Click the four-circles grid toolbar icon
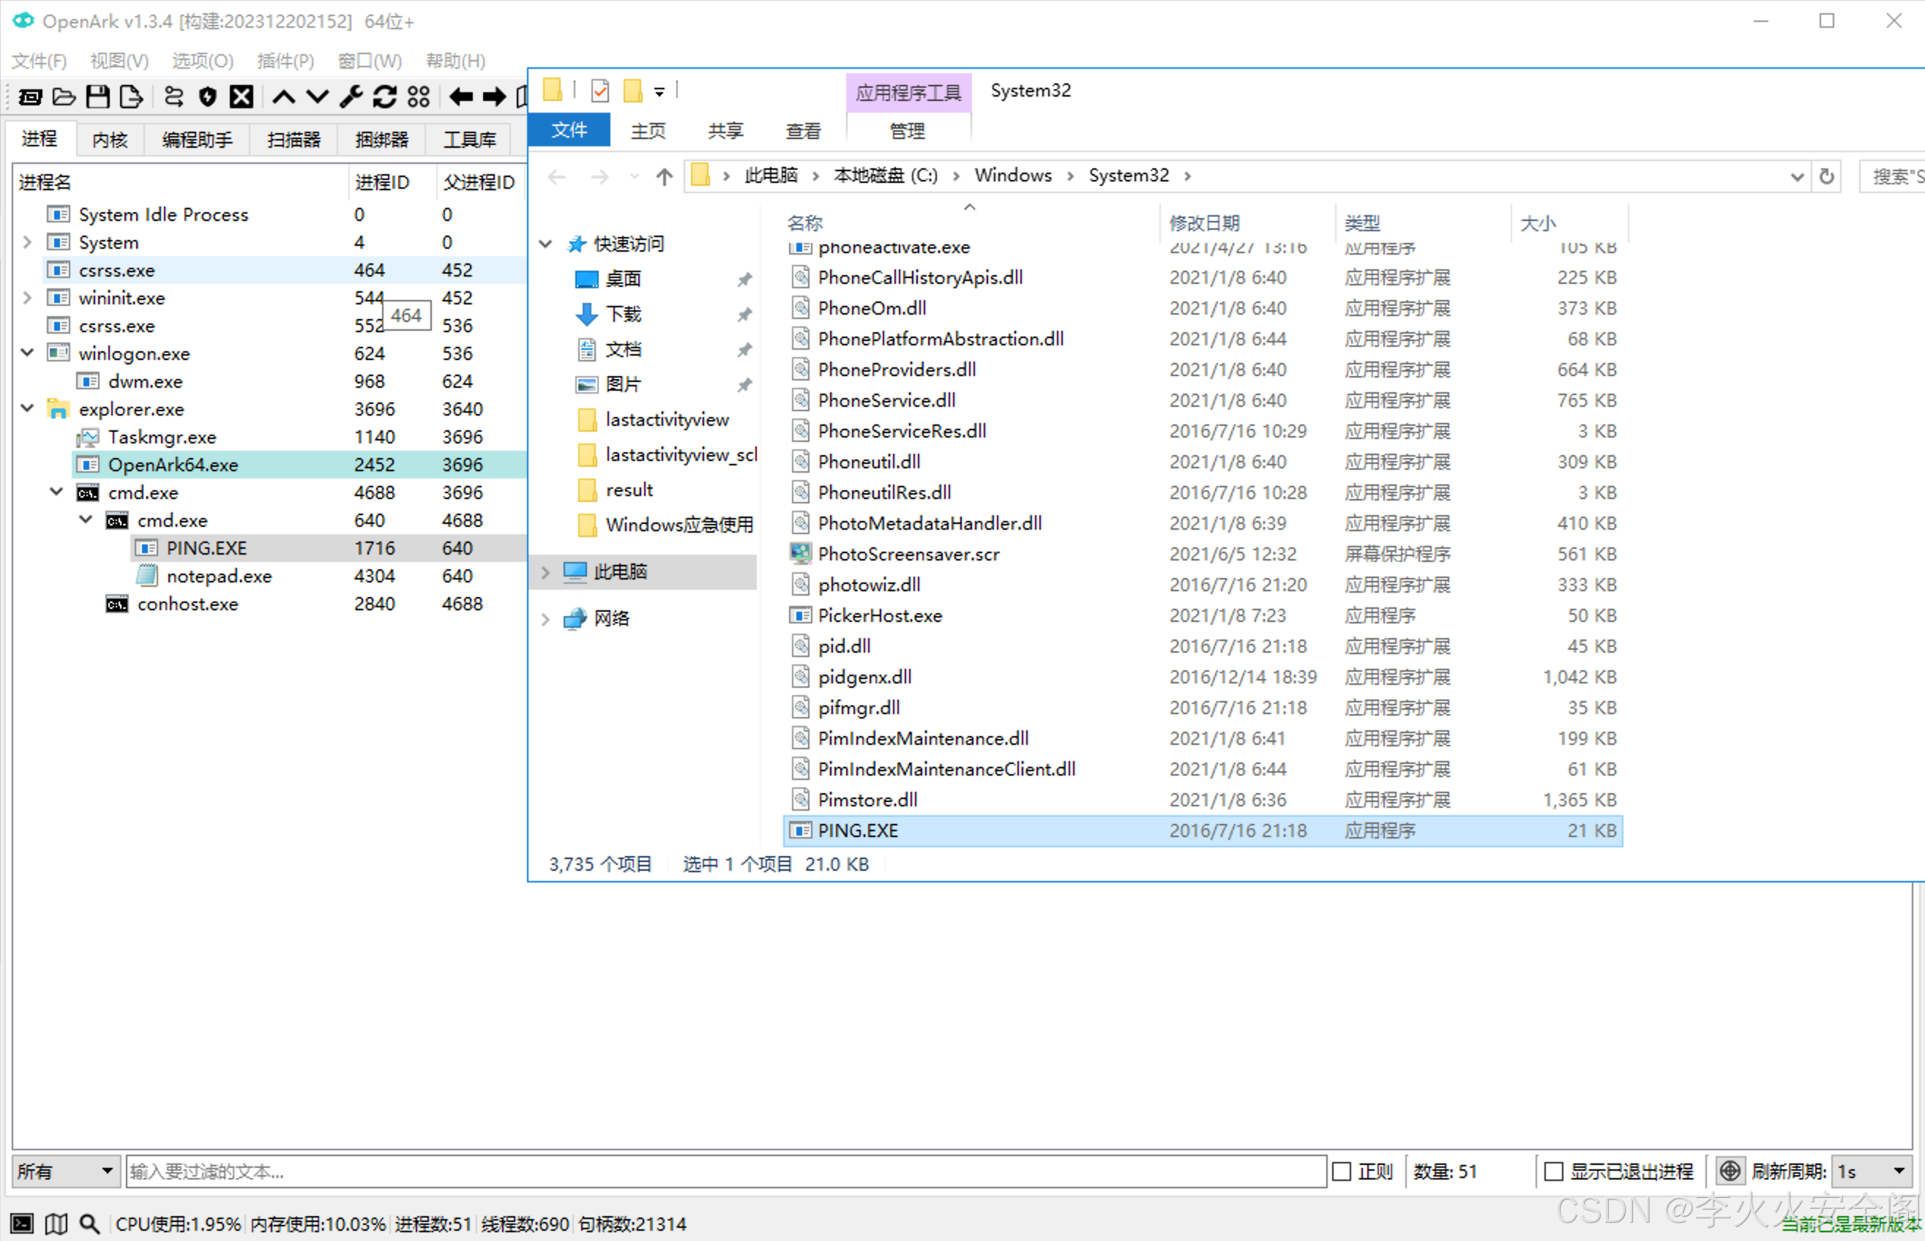This screenshot has width=1925, height=1241. coord(419,97)
